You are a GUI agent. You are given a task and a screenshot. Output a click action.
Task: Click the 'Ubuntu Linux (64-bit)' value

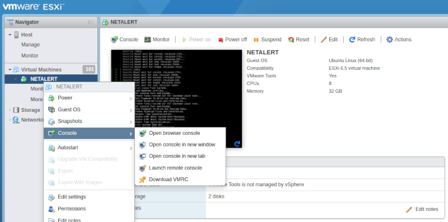351,60
